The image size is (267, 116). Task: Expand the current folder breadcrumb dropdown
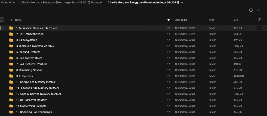tap(182, 3)
